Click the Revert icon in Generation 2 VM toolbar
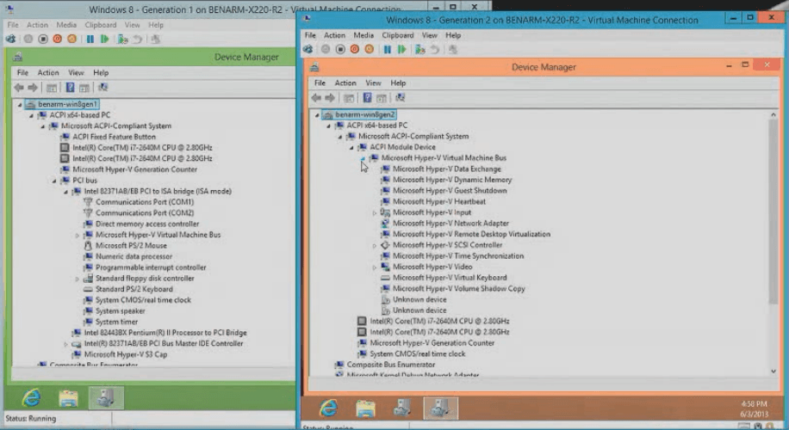Viewport: 789px width, 430px height. coord(435,49)
